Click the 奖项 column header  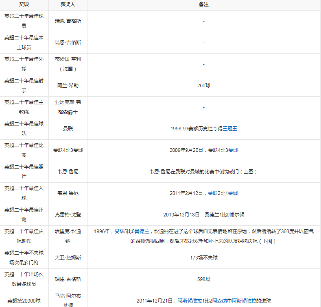24,5
